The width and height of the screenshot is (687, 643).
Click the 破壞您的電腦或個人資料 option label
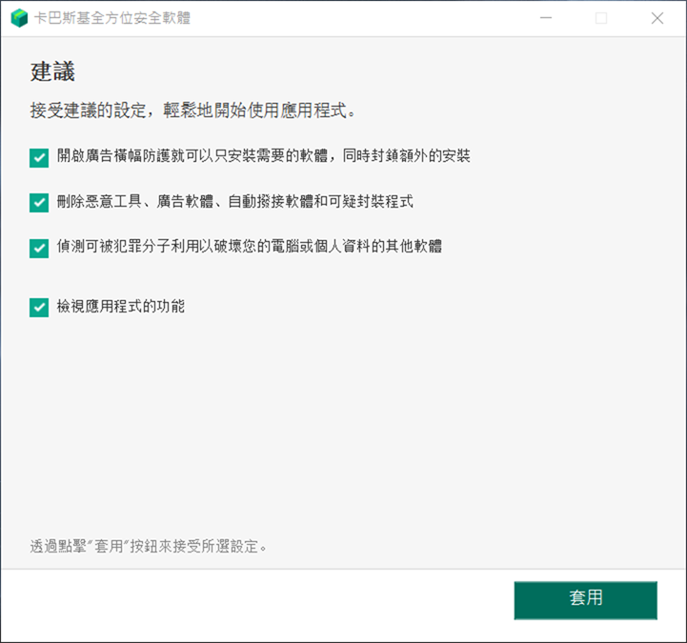click(x=249, y=247)
